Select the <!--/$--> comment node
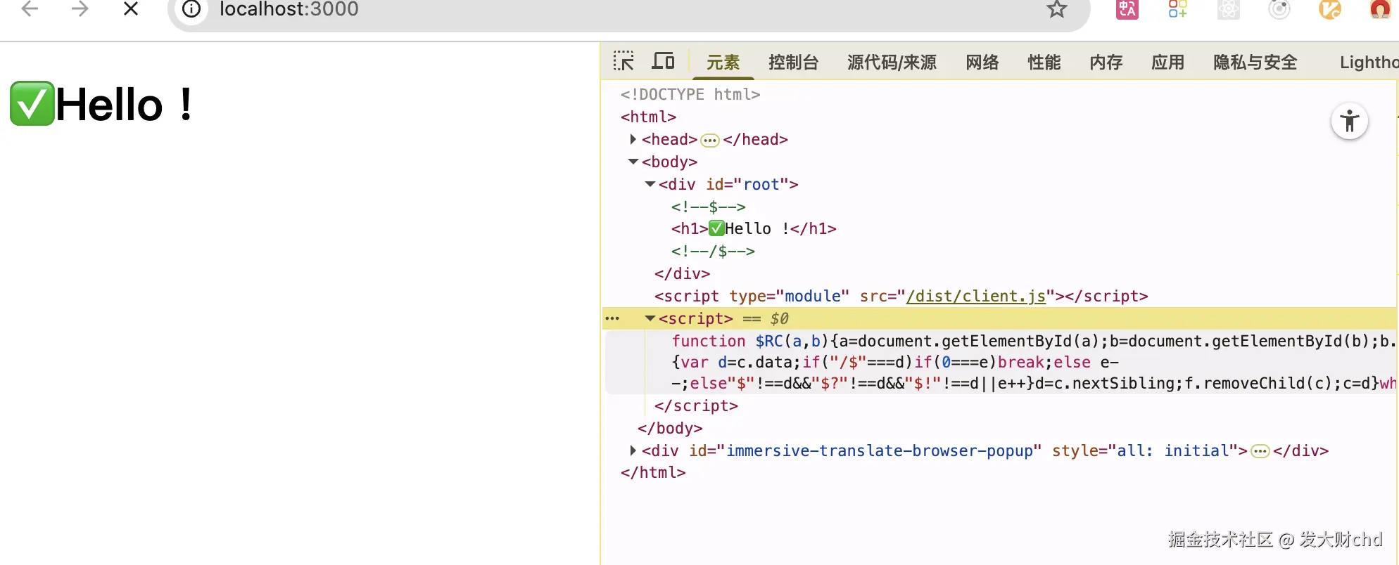 click(713, 251)
